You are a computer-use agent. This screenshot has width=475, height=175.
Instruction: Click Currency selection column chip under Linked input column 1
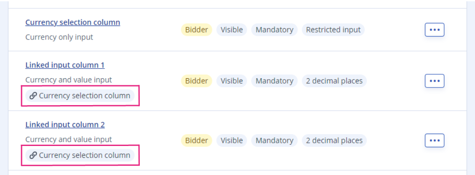coord(80,96)
